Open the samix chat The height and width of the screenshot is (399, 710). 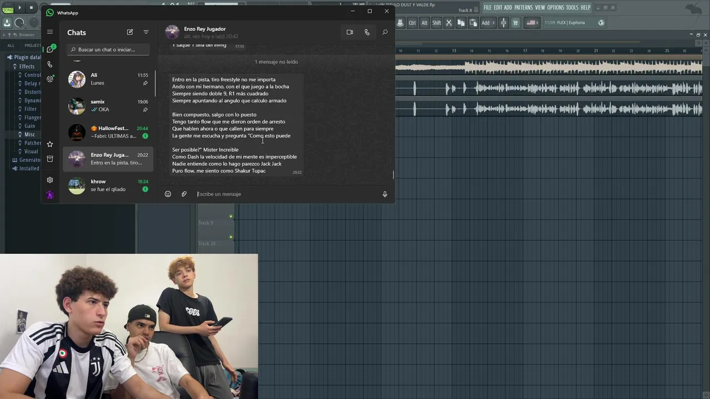point(108,105)
